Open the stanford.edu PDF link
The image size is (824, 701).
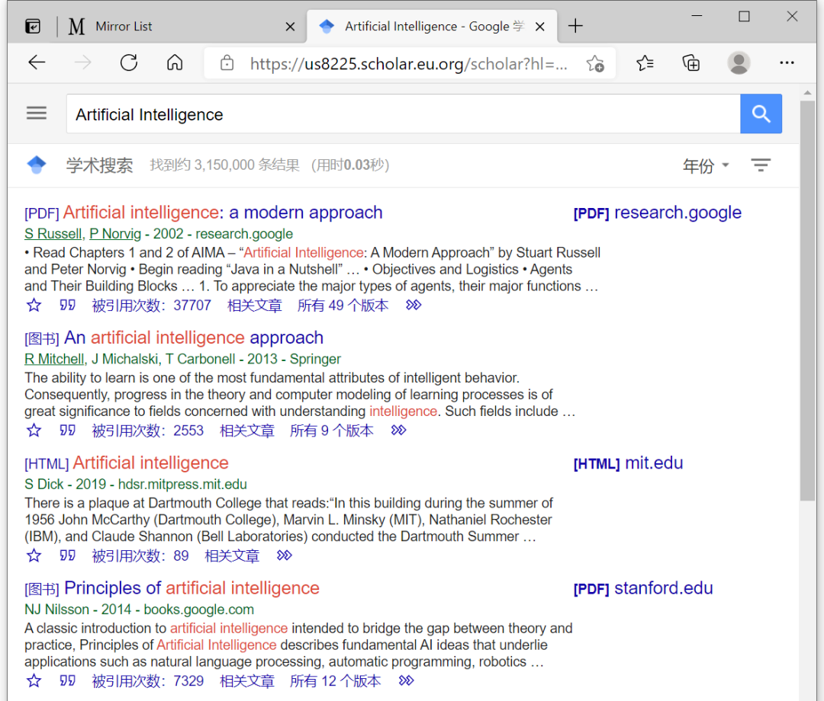643,588
